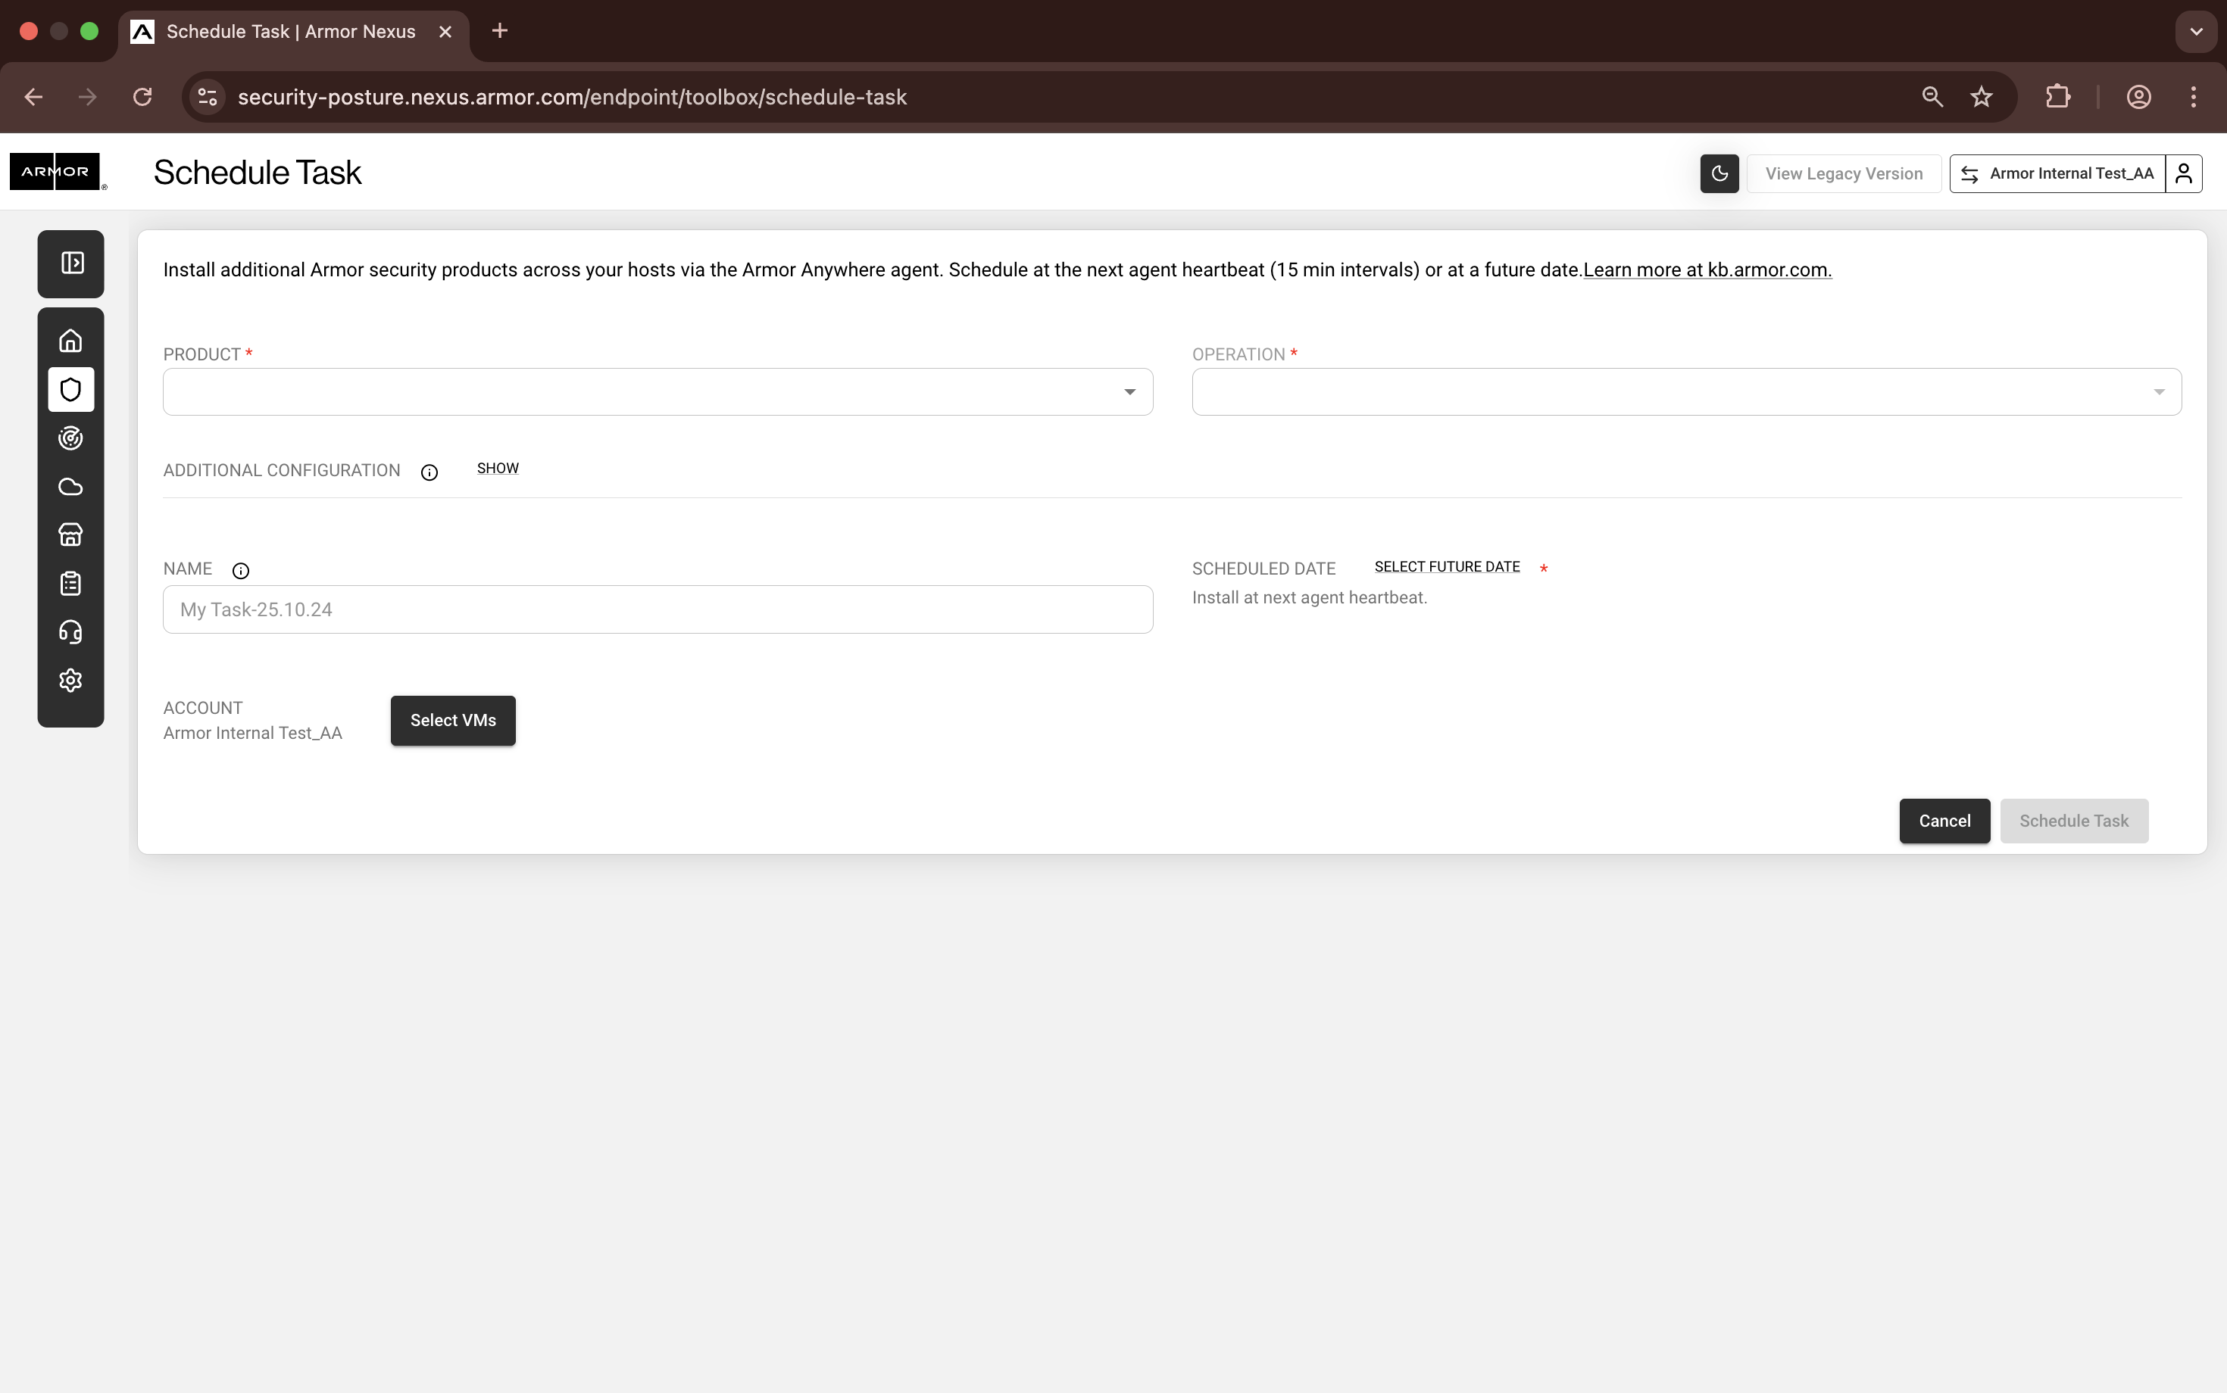Open the cloud sidebar icon
The width and height of the screenshot is (2227, 1393).
[71, 487]
